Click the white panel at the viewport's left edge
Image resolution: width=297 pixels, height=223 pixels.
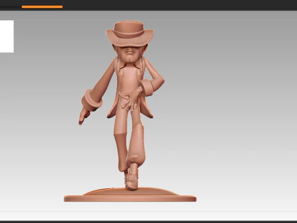click(7, 37)
